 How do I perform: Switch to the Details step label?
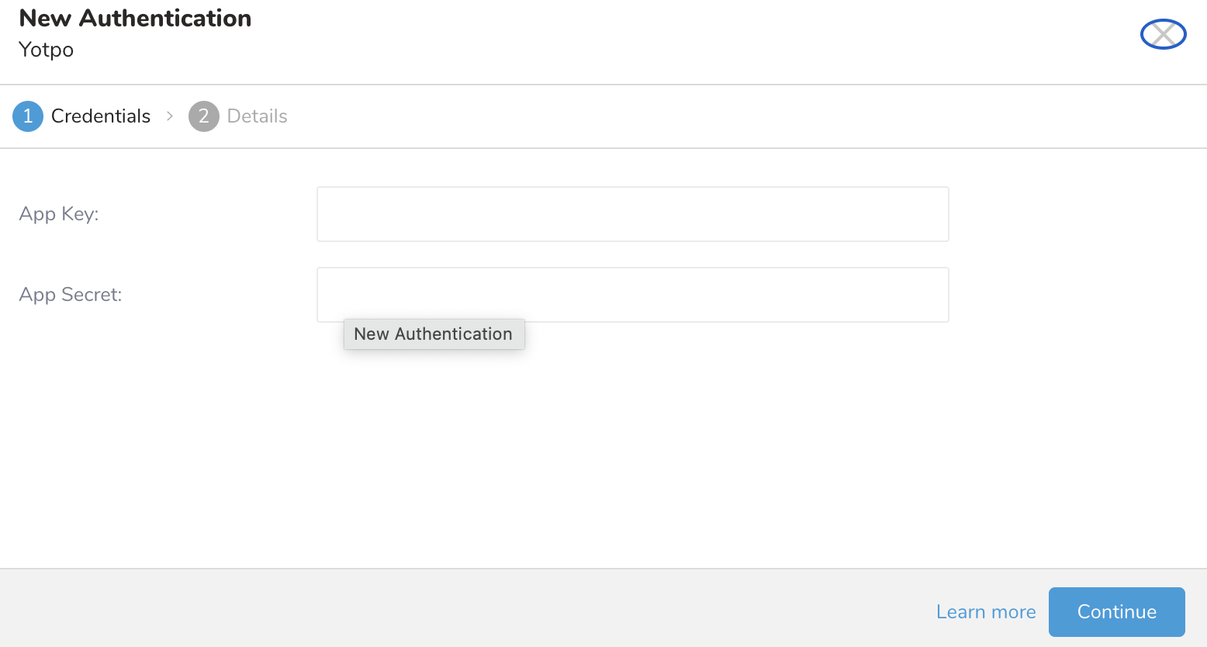(x=257, y=116)
